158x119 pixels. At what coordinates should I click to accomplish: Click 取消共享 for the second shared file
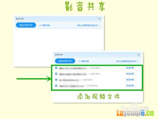click(130, 74)
